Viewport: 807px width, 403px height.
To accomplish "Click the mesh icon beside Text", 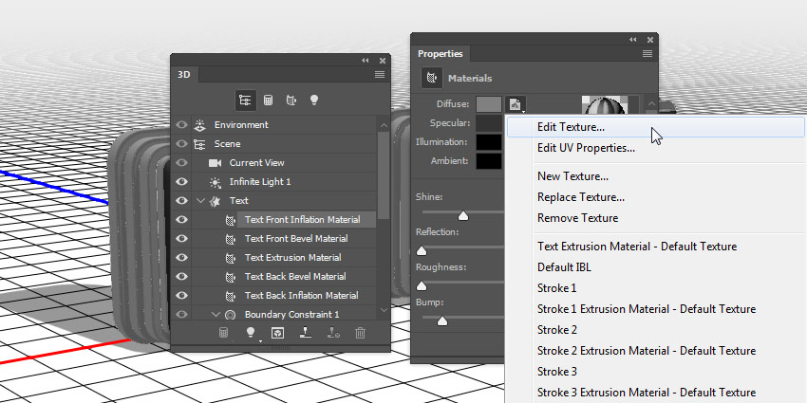I will 215,201.
